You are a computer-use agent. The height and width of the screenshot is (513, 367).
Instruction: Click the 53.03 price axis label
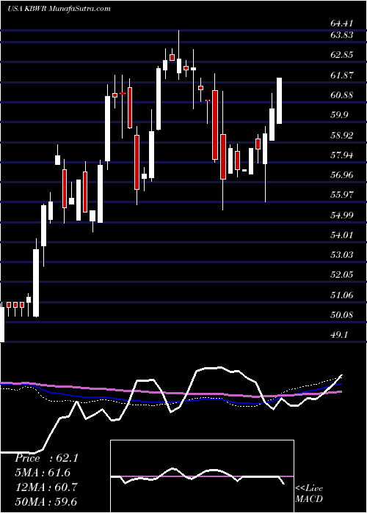341,255
